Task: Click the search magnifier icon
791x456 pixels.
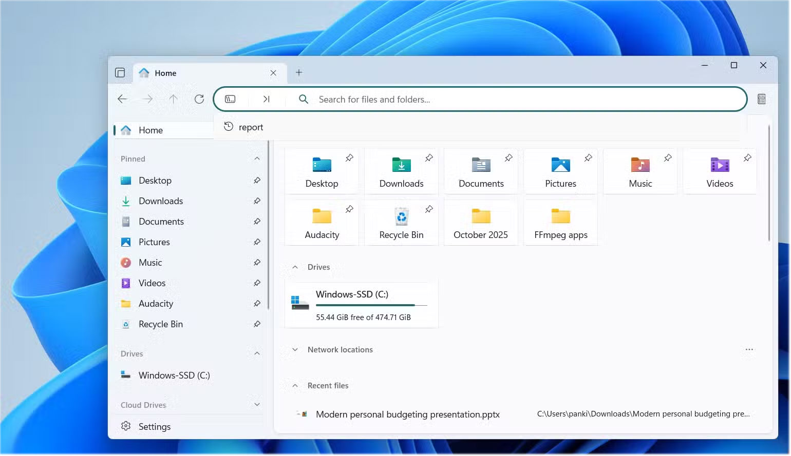Action: click(304, 99)
